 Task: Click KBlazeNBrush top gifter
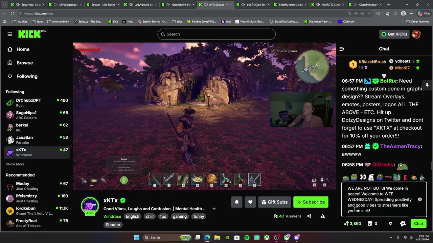point(372,62)
